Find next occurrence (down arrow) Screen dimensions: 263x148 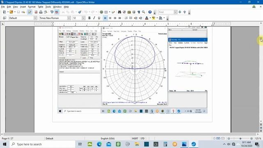180,12
